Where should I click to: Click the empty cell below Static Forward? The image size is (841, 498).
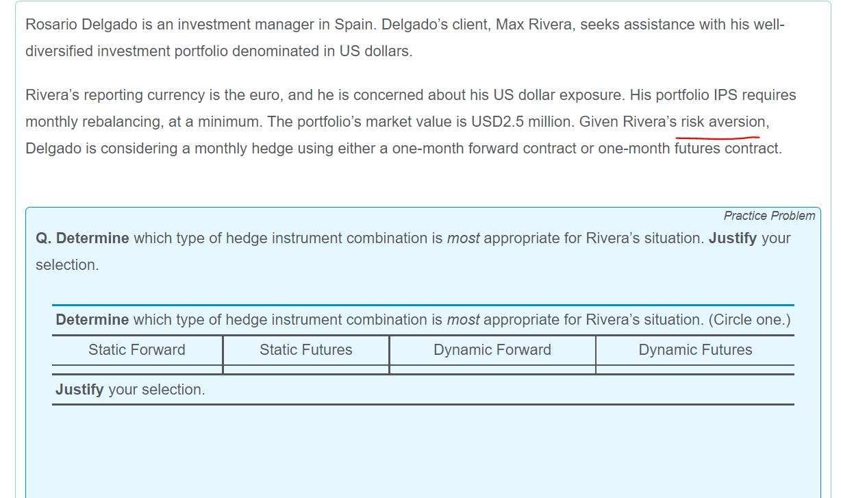[x=137, y=370]
